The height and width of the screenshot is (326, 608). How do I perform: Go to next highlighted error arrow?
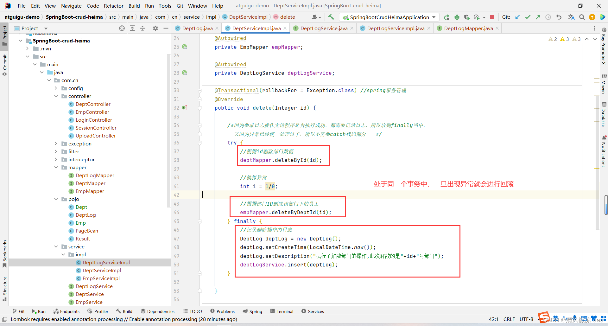click(595, 39)
